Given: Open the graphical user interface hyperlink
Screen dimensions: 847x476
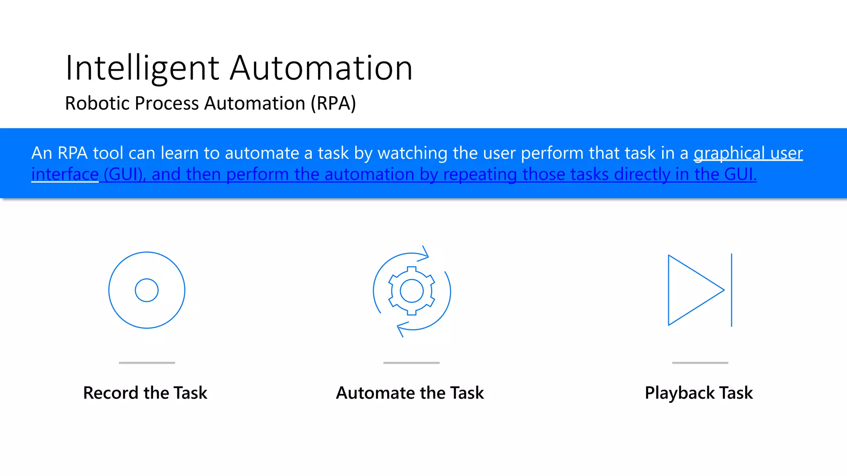Looking at the screenshot, I should point(748,153).
